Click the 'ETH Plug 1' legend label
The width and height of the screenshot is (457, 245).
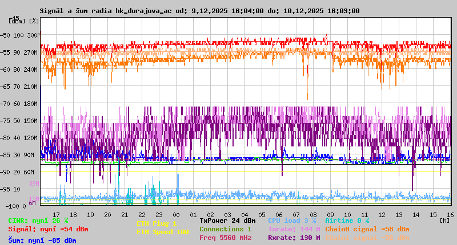[x=157, y=223]
